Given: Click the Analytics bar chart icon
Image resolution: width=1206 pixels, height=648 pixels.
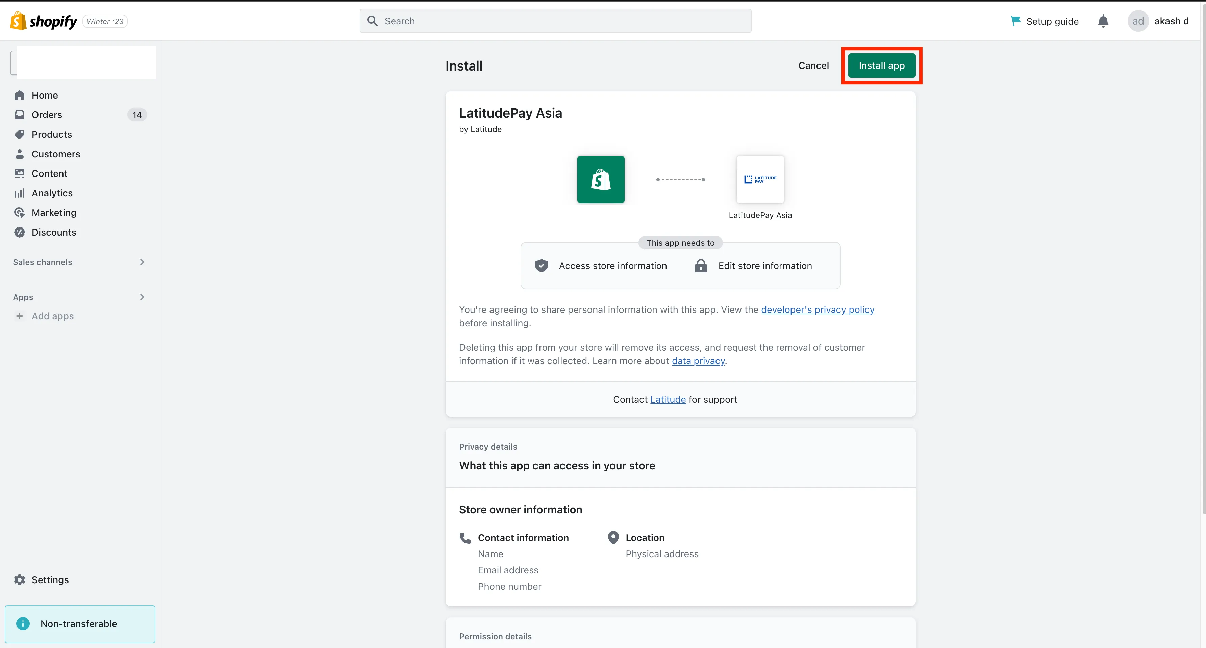Looking at the screenshot, I should pos(20,193).
